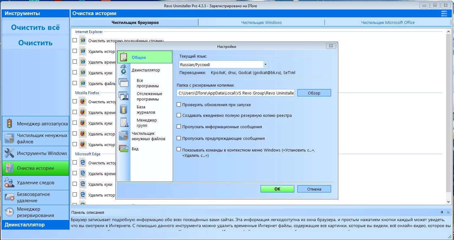Viewport: 454px width, 240px height.
Task: Check the Internet Explorer Удалить куки box
Action: (x=75, y=72)
